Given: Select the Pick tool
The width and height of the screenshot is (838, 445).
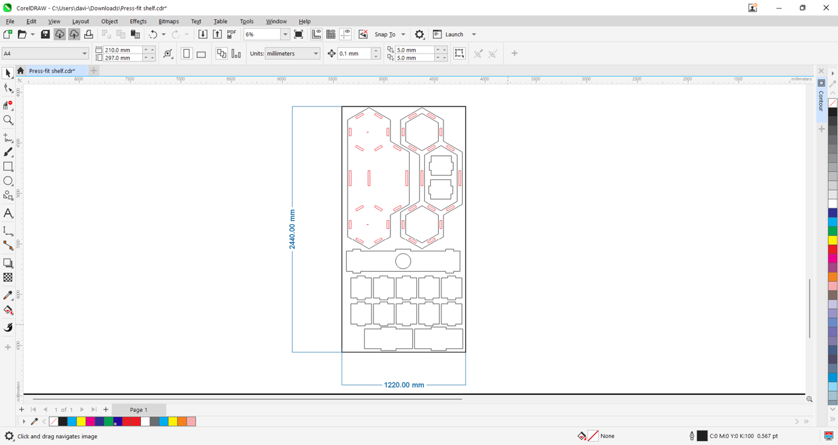Looking at the screenshot, I should (9, 73).
